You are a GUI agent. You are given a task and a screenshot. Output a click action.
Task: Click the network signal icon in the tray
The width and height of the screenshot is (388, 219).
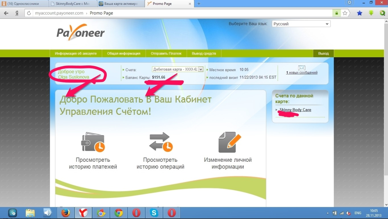(x=342, y=213)
